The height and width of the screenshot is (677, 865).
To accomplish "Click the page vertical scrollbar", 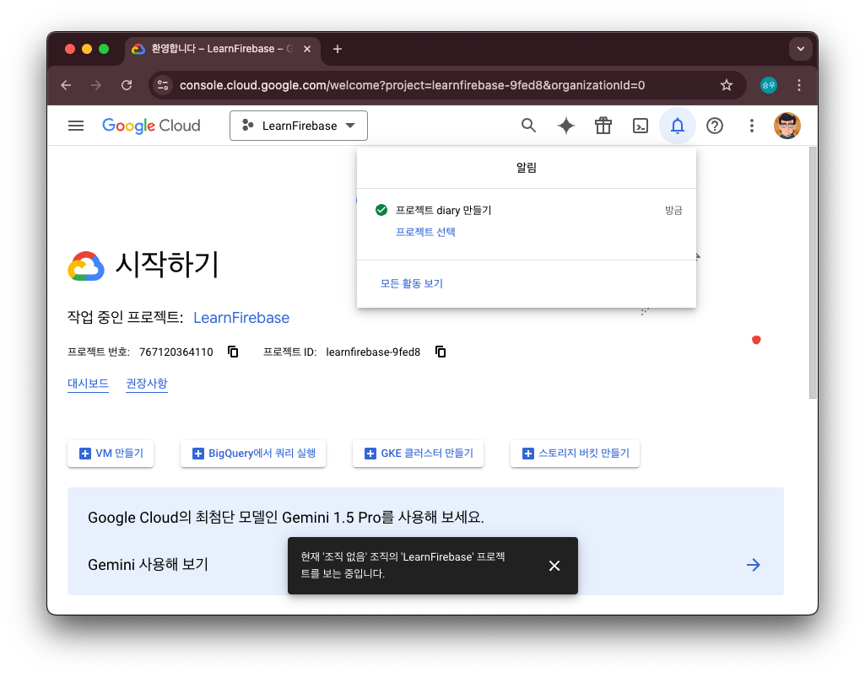I will [x=813, y=272].
